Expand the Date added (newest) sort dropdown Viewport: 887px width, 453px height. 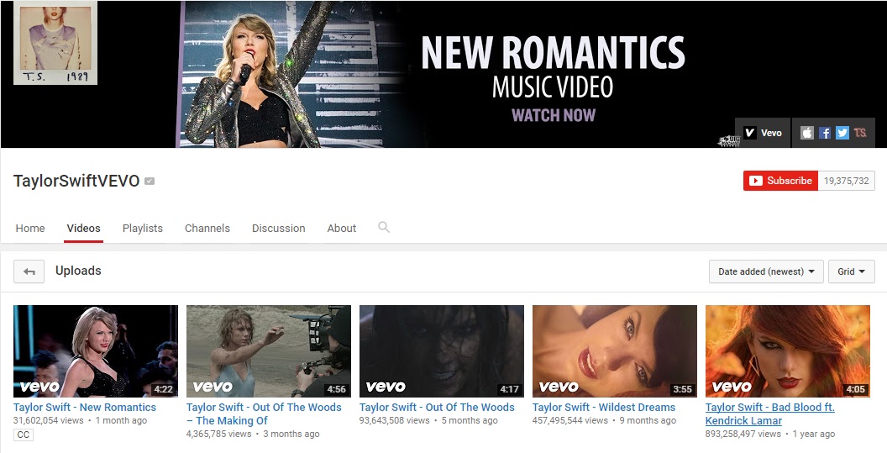pyautogui.click(x=766, y=271)
